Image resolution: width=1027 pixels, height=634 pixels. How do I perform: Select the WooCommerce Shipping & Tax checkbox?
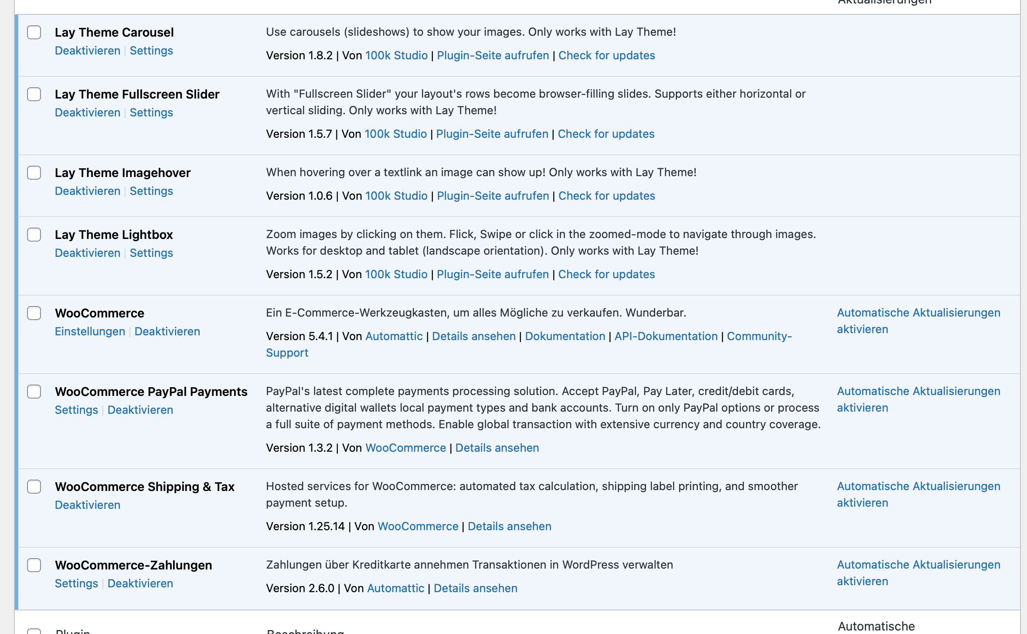point(34,487)
